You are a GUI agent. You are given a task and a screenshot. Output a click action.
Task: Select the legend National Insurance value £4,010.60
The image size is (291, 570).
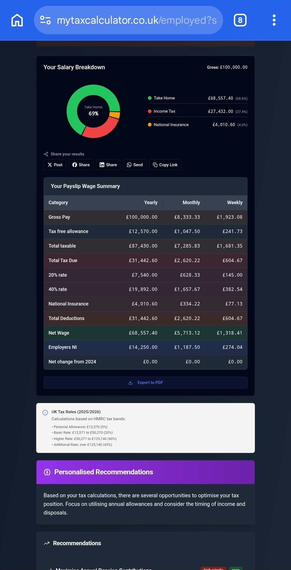tap(224, 125)
